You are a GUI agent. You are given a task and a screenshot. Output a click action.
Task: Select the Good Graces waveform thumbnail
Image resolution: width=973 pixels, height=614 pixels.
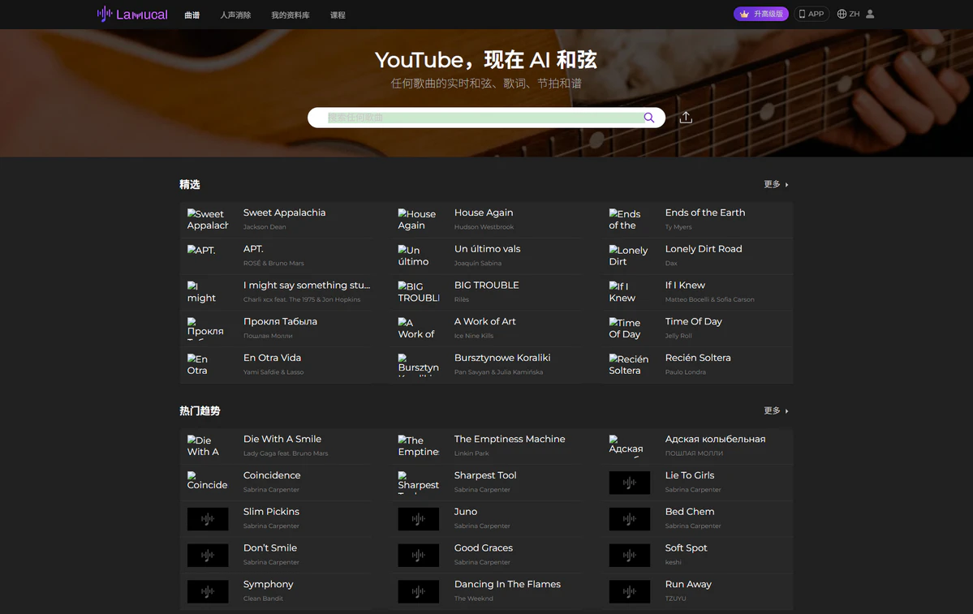point(418,555)
